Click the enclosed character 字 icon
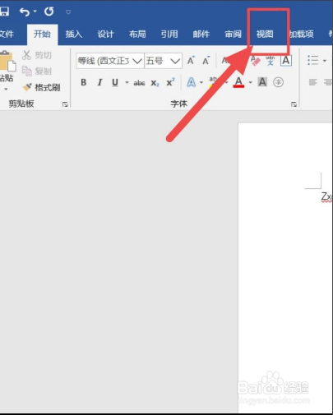333x415 pixels. (x=278, y=82)
